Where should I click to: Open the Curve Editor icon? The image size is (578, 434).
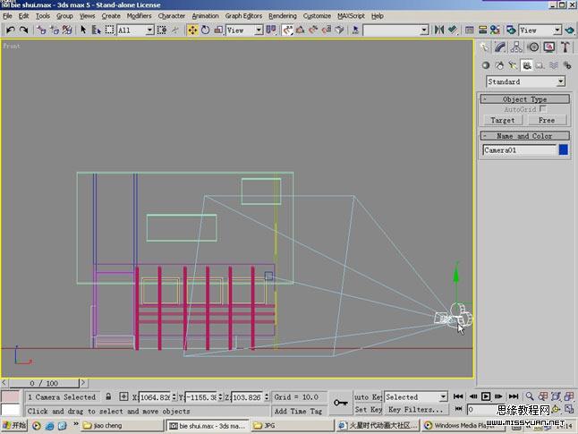[469, 30]
